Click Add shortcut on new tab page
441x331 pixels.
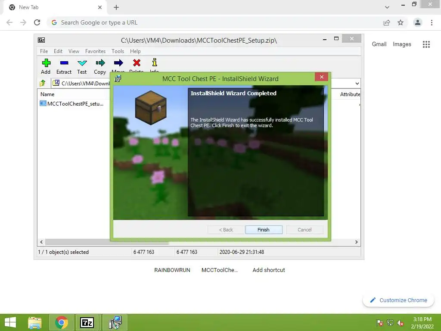269,270
